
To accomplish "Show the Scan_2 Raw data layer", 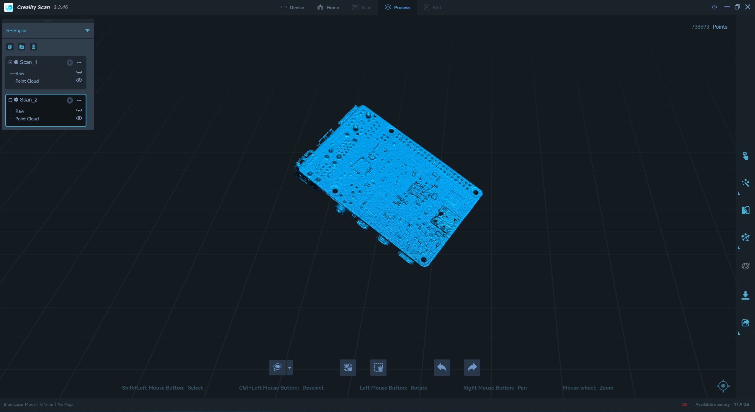I will [x=79, y=111].
